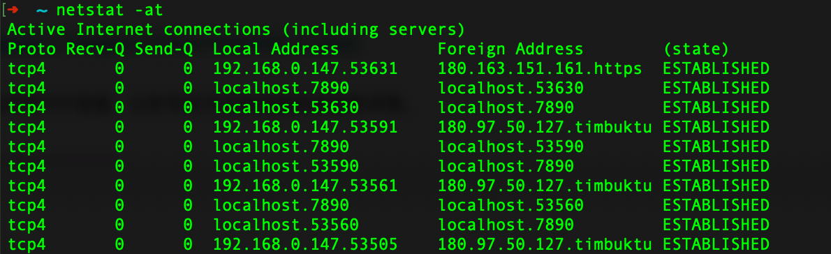Click the typed command 'netstat -at'
831x254 pixels.
[x=110, y=10]
